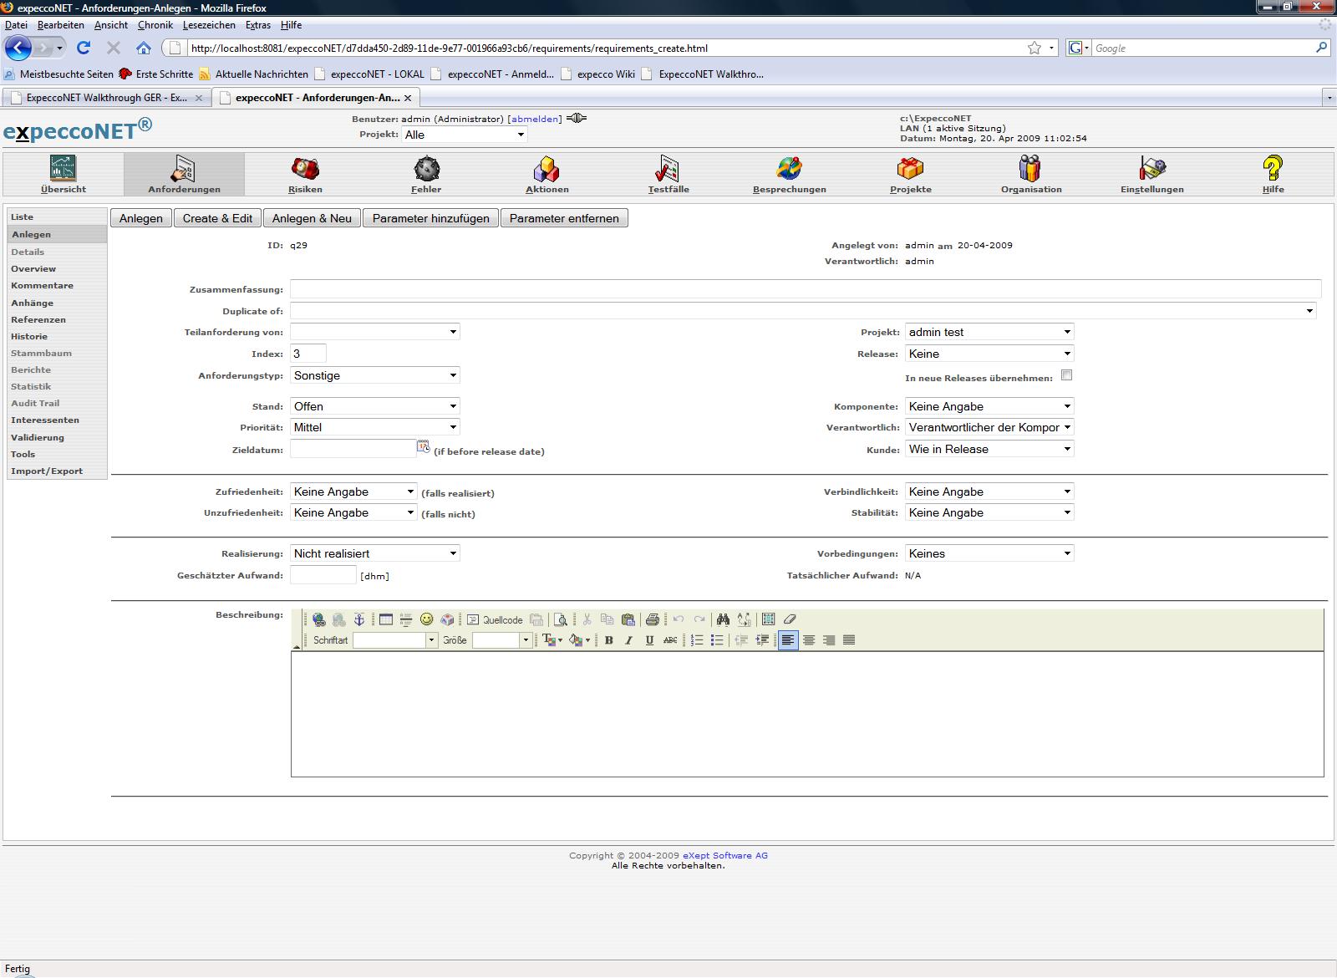1337x978 pixels.
Task: Open the Risiken module
Action: 305,175
